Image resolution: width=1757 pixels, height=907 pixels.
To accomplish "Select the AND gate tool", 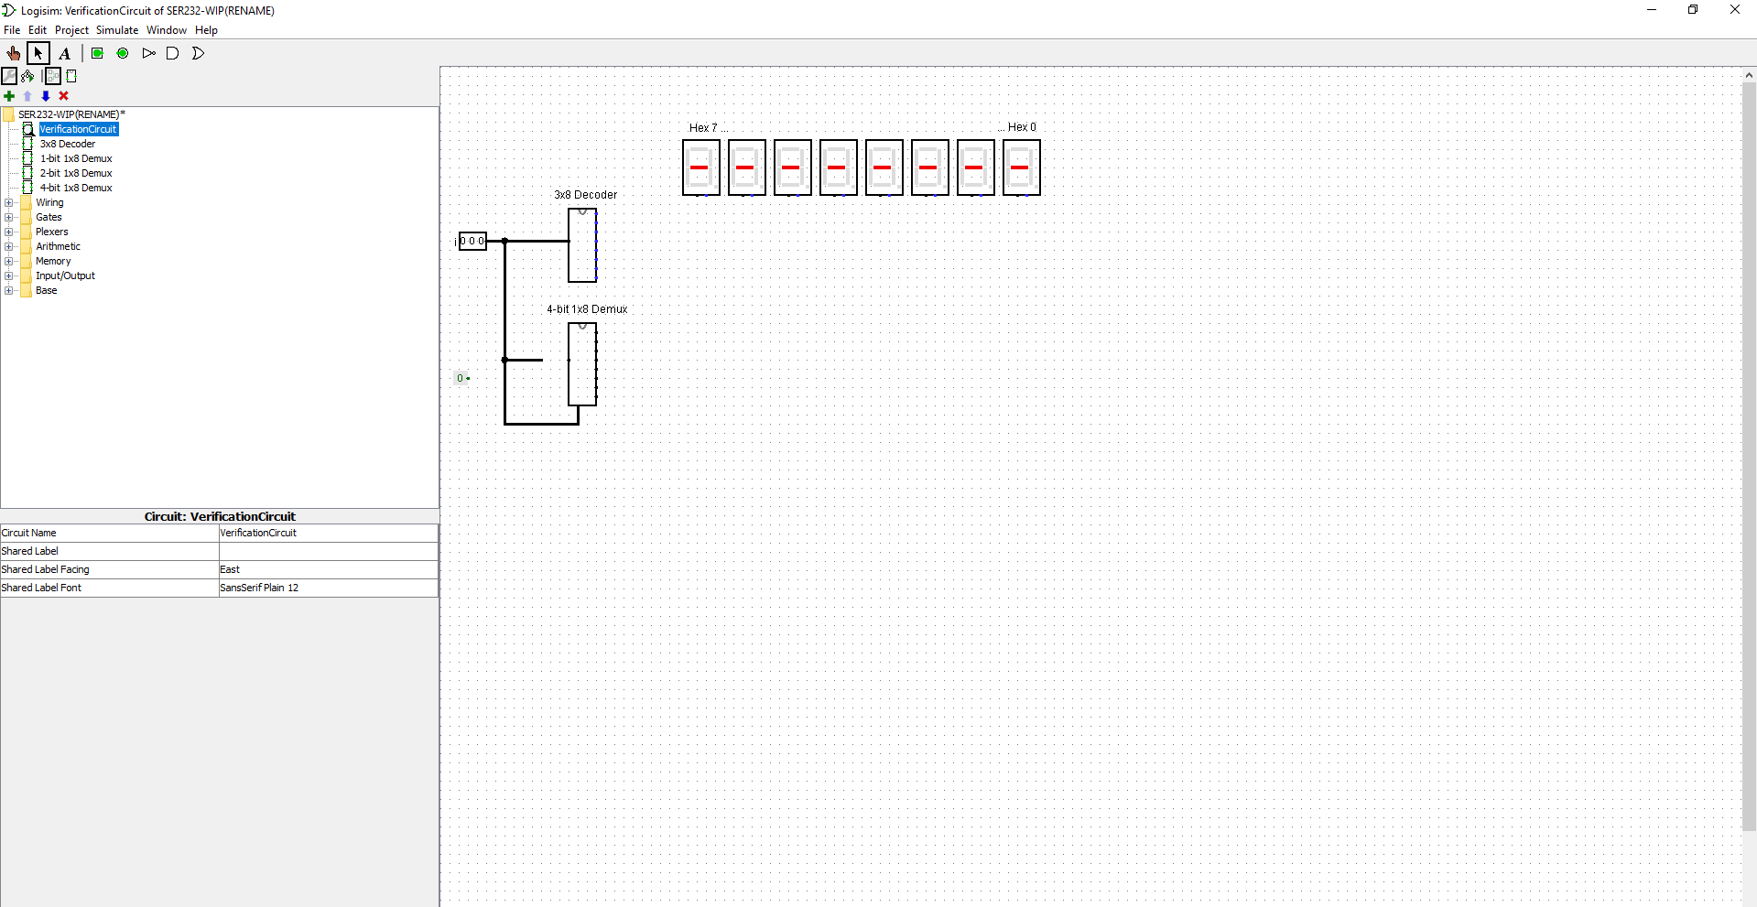I will pyautogui.click(x=173, y=53).
